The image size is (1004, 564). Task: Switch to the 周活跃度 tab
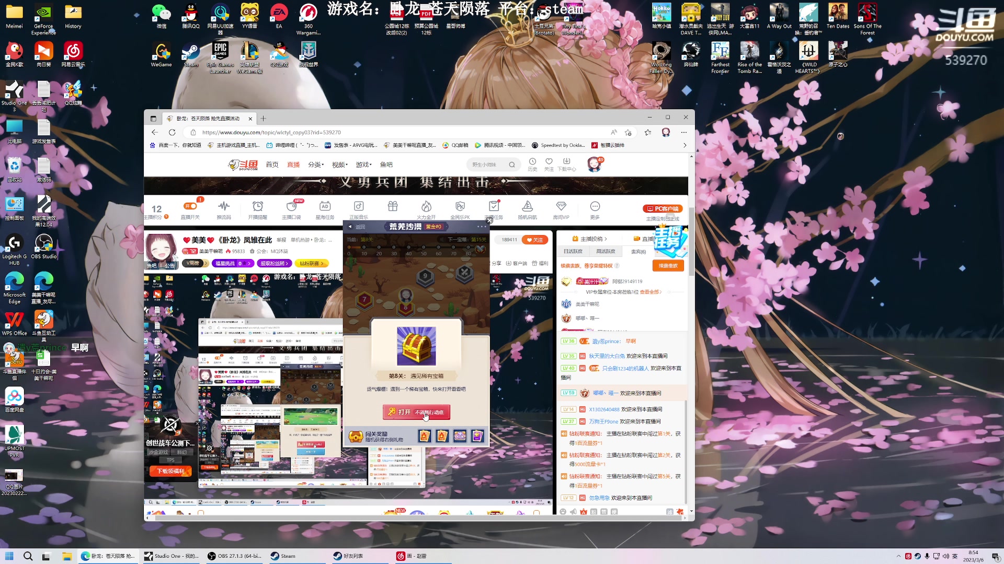click(x=606, y=251)
